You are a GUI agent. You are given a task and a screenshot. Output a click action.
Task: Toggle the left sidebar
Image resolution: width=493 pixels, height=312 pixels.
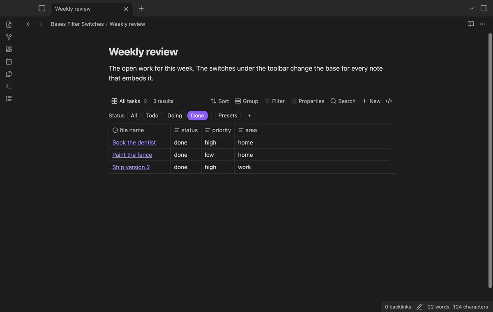(x=42, y=9)
